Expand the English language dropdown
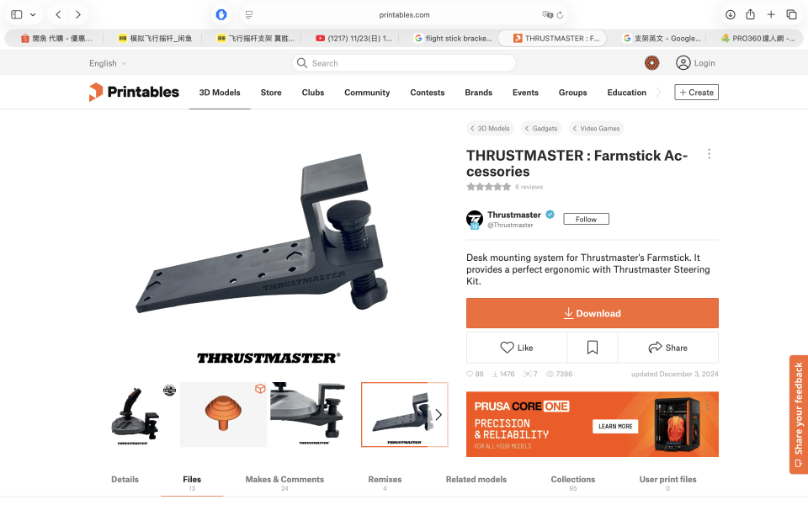The image size is (808, 505). tap(108, 63)
